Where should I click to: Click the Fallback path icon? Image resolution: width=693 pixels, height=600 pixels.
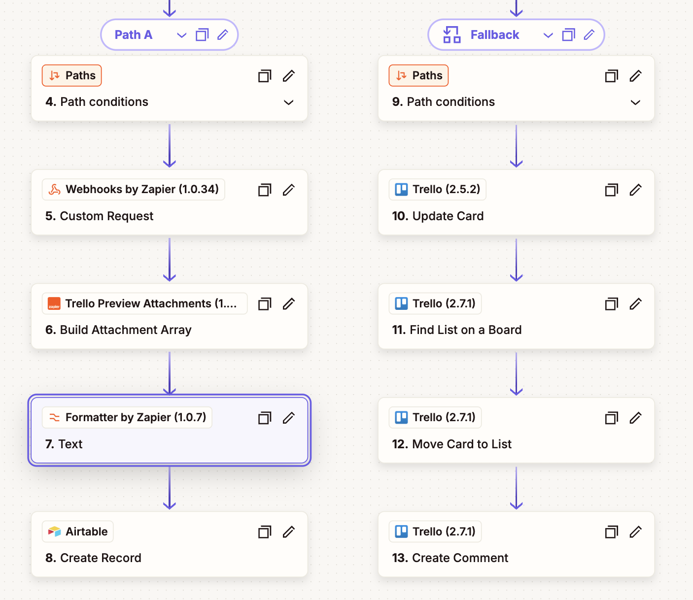[x=451, y=35]
